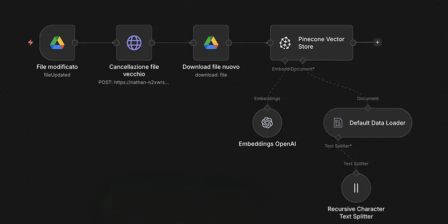Click the Pinecone Vector Store output connector
Image resolution: width=448 pixels, height=224 pixels.
[353, 43]
